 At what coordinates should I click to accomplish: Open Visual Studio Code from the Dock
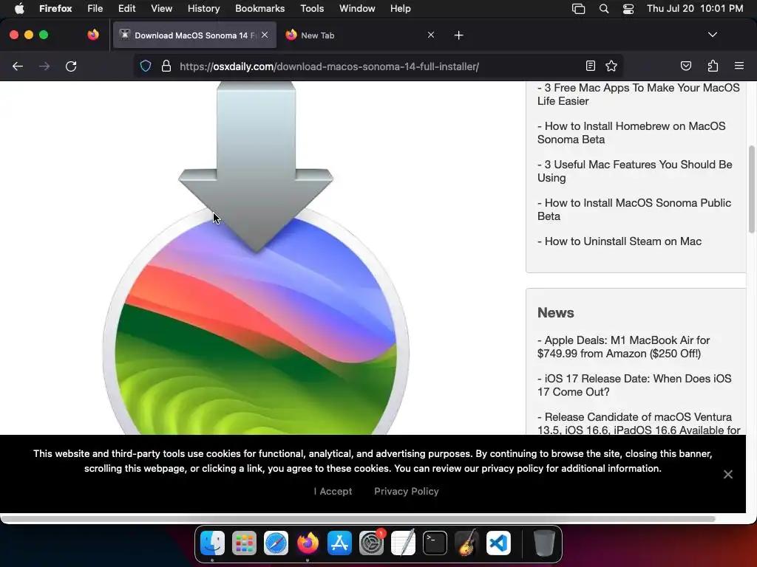tap(498, 543)
